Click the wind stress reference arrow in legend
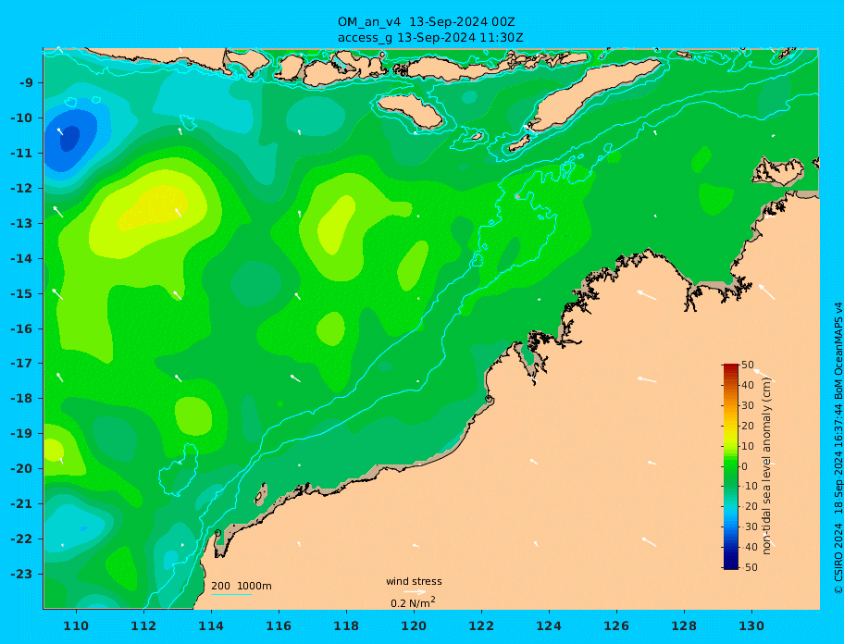 pyautogui.click(x=415, y=592)
